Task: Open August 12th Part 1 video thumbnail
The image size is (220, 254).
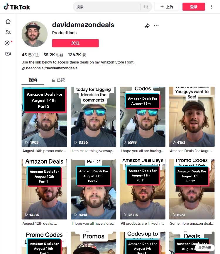Action: coord(44,189)
